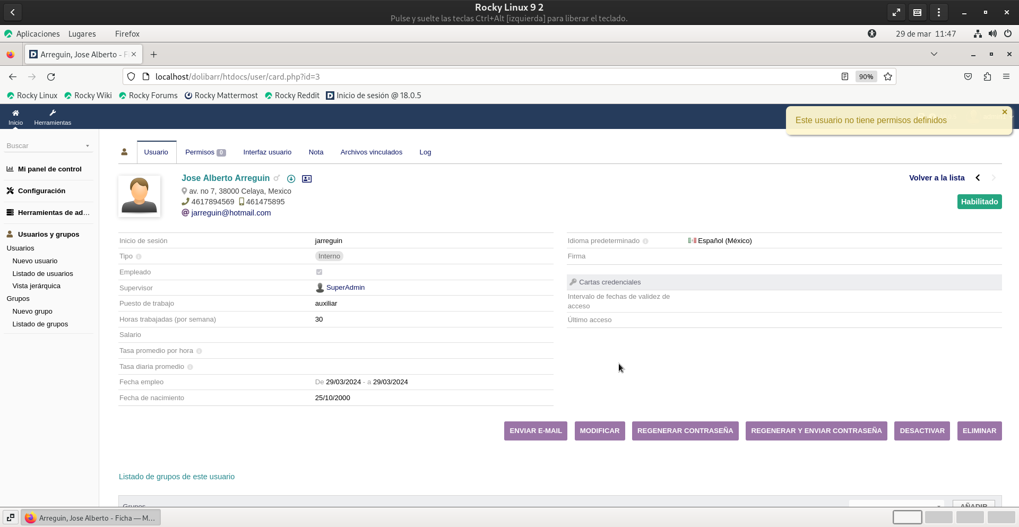
Task: Click the Empleado checkbox
Action: coord(319,272)
